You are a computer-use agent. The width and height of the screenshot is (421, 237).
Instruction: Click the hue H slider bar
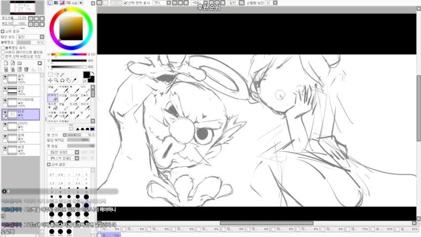pos(69,54)
